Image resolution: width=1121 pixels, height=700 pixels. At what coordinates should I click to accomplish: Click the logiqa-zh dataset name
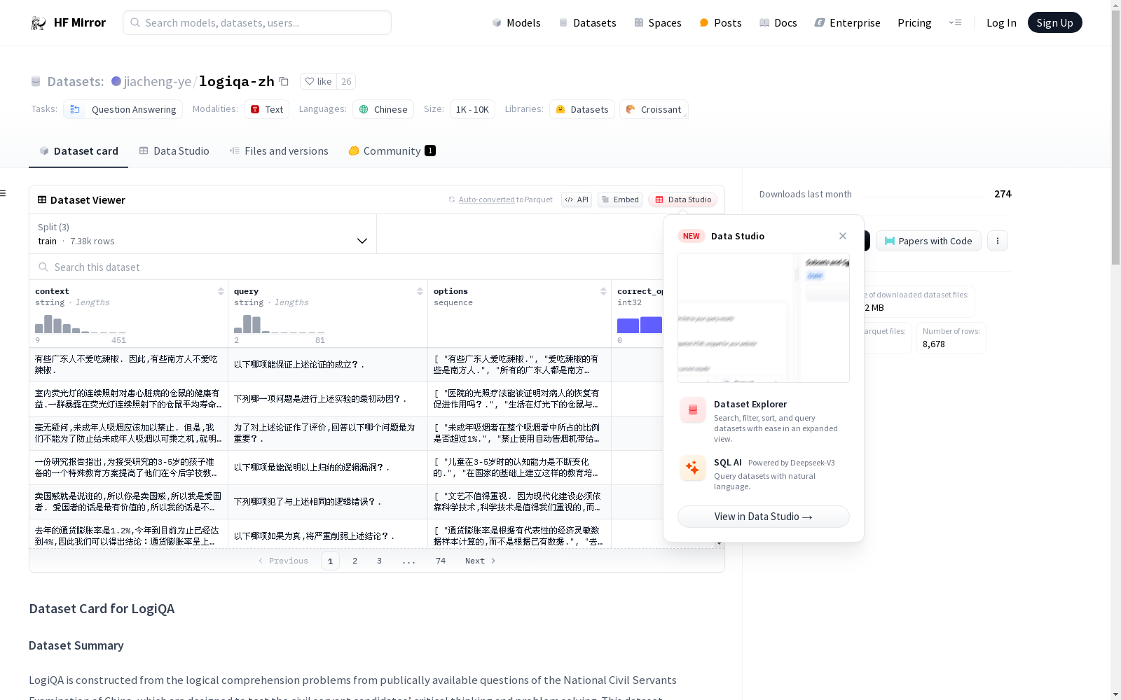(237, 81)
